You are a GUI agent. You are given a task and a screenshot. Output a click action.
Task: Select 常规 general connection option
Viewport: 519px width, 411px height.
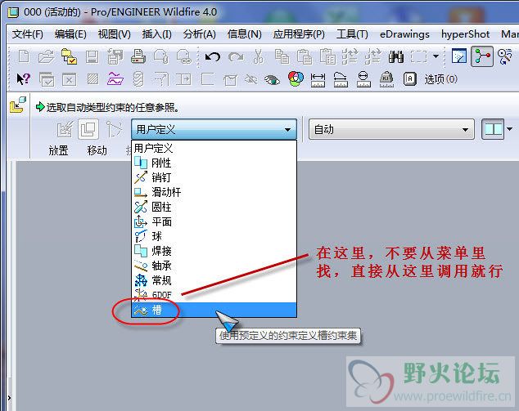pyautogui.click(x=214, y=280)
